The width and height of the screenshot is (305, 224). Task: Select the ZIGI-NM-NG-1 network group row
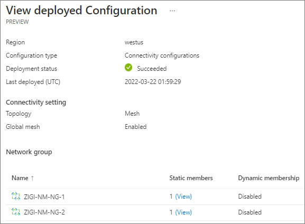tap(155, 197)
